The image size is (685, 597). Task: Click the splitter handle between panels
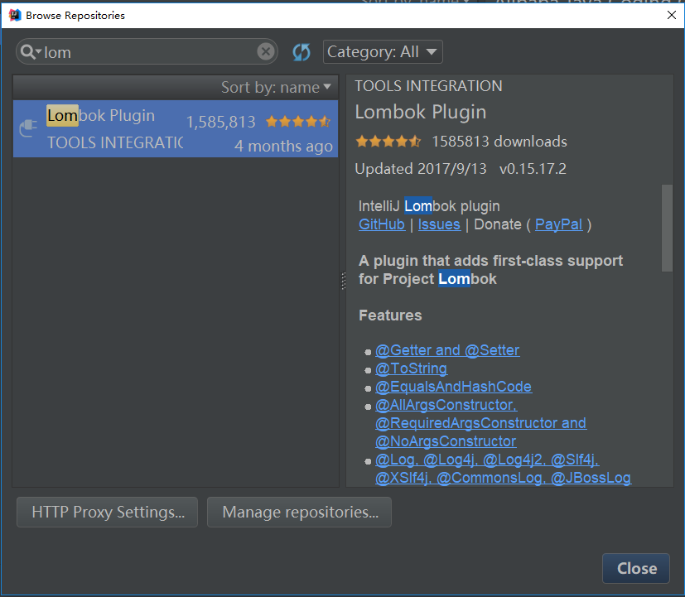344,281
